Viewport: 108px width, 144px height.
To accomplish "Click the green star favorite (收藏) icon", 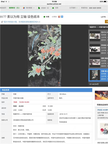I will point(44,17).
